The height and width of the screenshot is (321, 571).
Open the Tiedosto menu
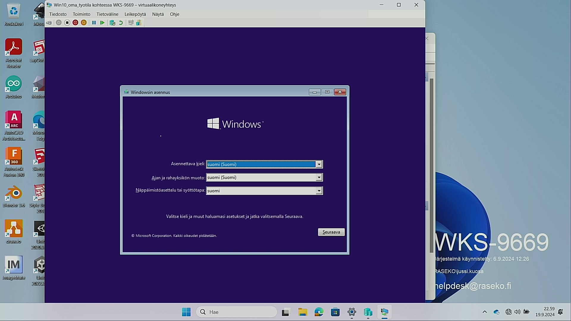[x=58, y=14]
